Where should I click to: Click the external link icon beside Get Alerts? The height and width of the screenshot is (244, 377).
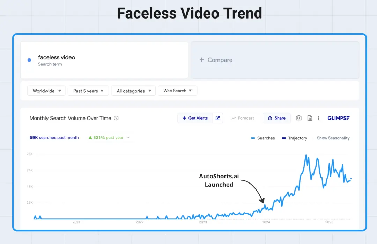pos(217,118)
